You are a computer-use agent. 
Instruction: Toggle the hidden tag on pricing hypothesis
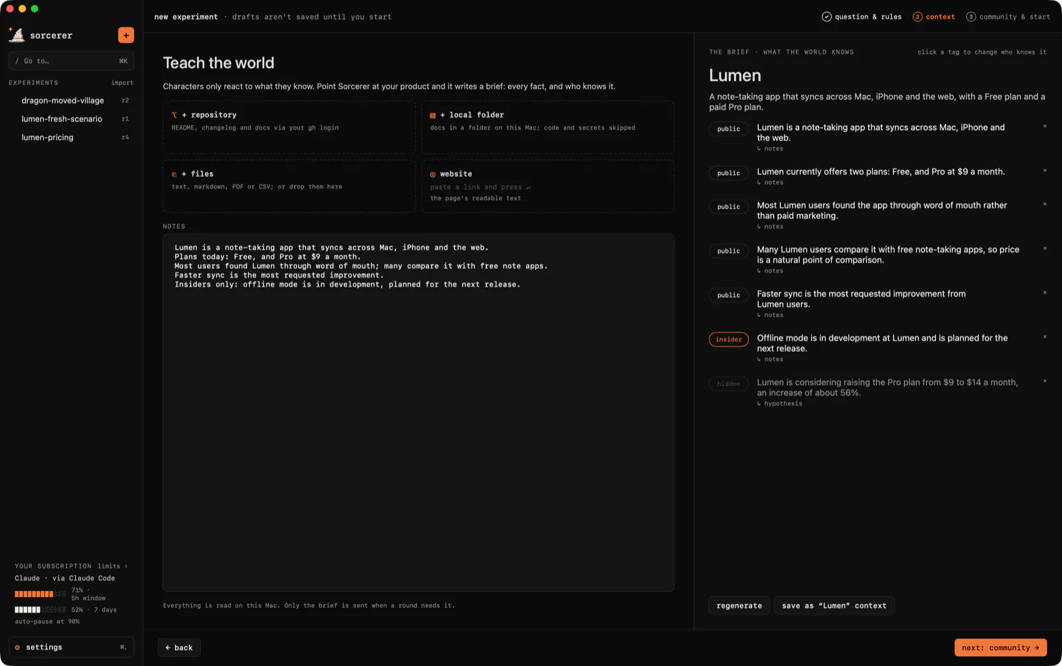pos(729,384)
